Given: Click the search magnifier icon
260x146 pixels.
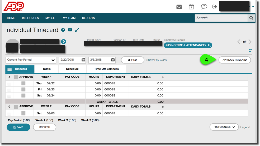Looking at the screenshot, I should click(x=251, y=18).
